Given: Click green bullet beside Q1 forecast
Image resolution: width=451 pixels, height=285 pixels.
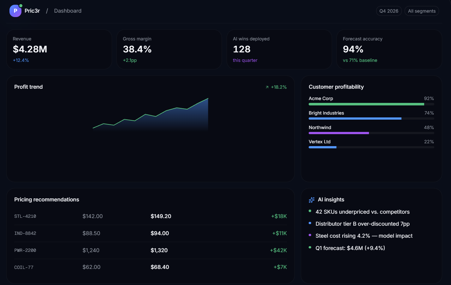Looking at the screenshot, I should click(310, 247).
